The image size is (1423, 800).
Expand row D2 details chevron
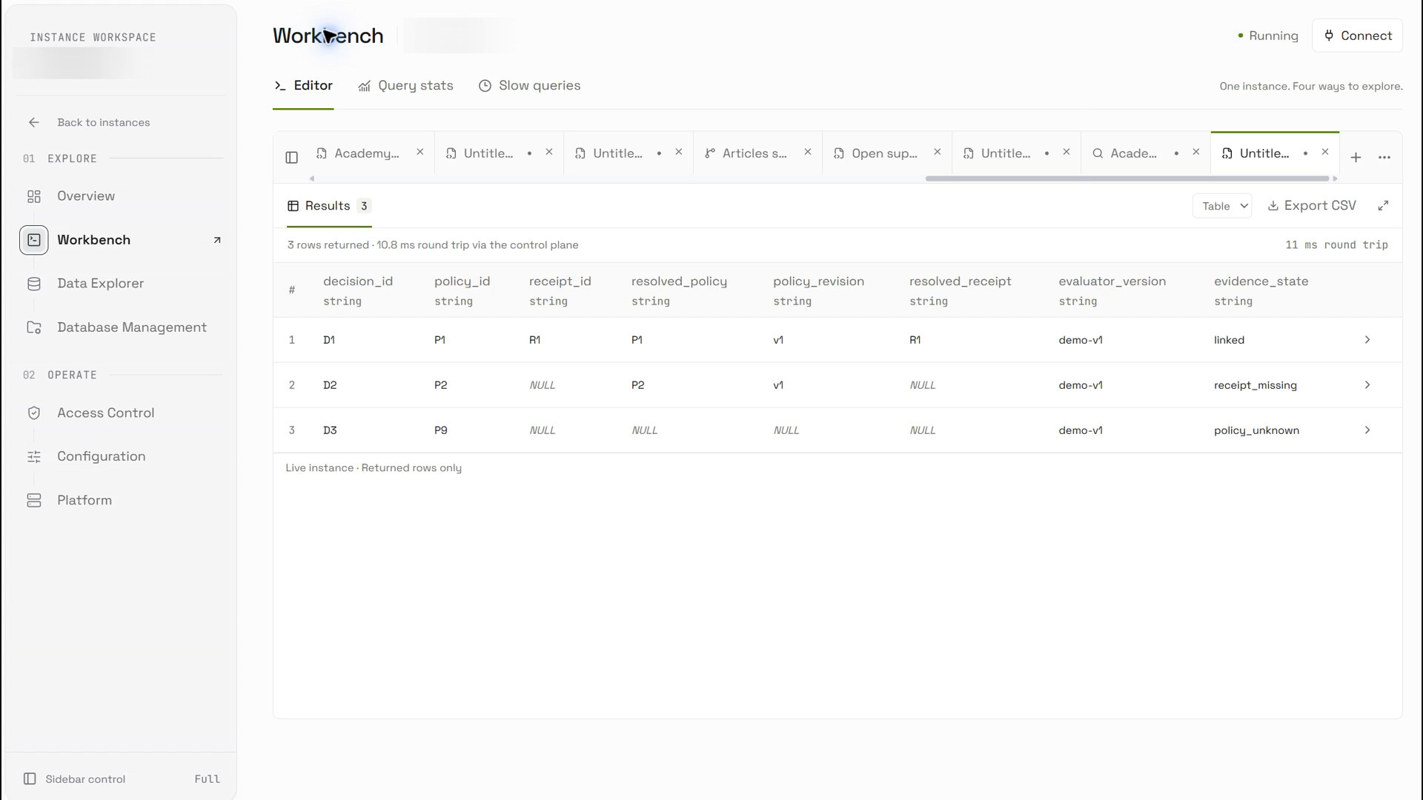click(x=1367, y=385)
